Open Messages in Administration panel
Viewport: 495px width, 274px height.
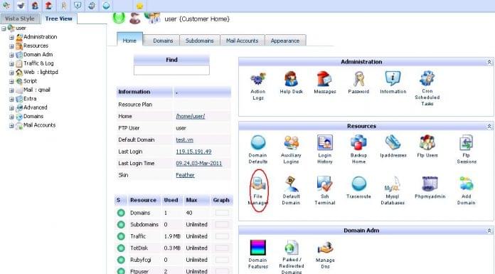tap(324, 79)
